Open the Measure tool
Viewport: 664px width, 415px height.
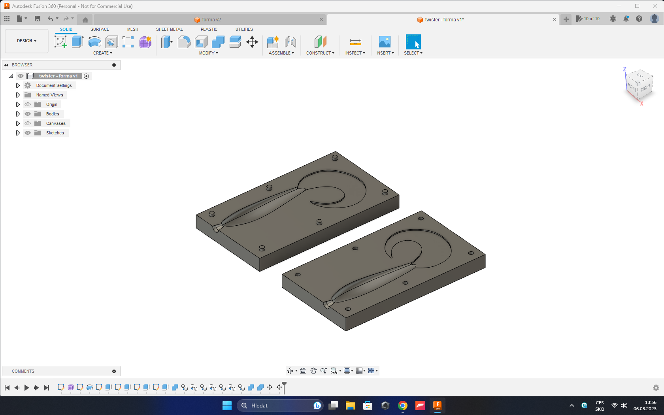click(355, 42)
